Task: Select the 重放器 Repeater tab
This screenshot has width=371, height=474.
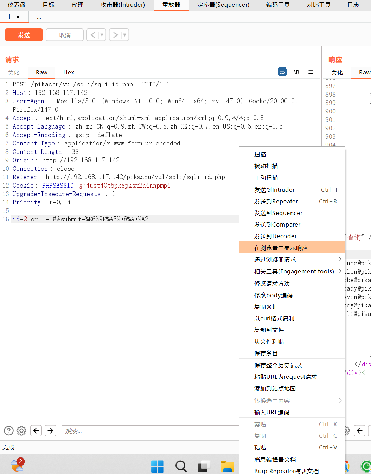Action: (x=171, y=5)
